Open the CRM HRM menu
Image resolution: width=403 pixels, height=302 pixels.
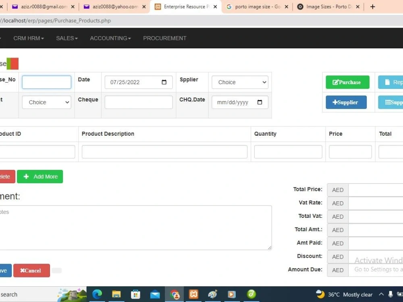click(x=29, y=38)
